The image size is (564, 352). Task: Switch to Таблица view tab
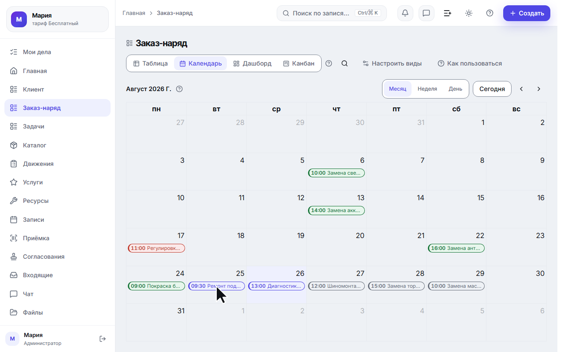coord(151,63)
